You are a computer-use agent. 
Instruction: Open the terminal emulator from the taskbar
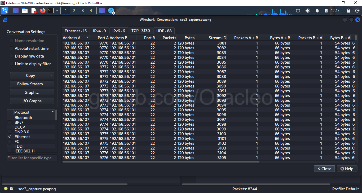pyautogui.click(x=50, y=11)
